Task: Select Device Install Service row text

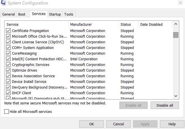Action: (29, 82)
